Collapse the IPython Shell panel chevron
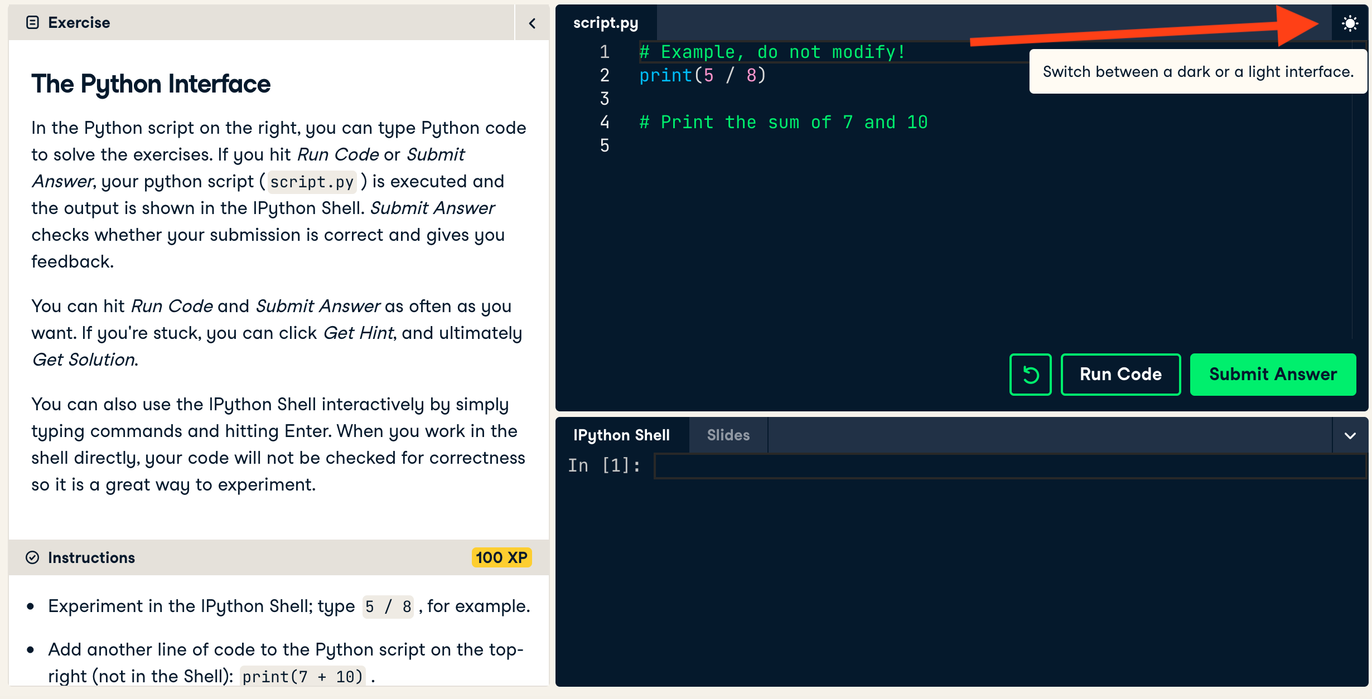 point(1350,436)
